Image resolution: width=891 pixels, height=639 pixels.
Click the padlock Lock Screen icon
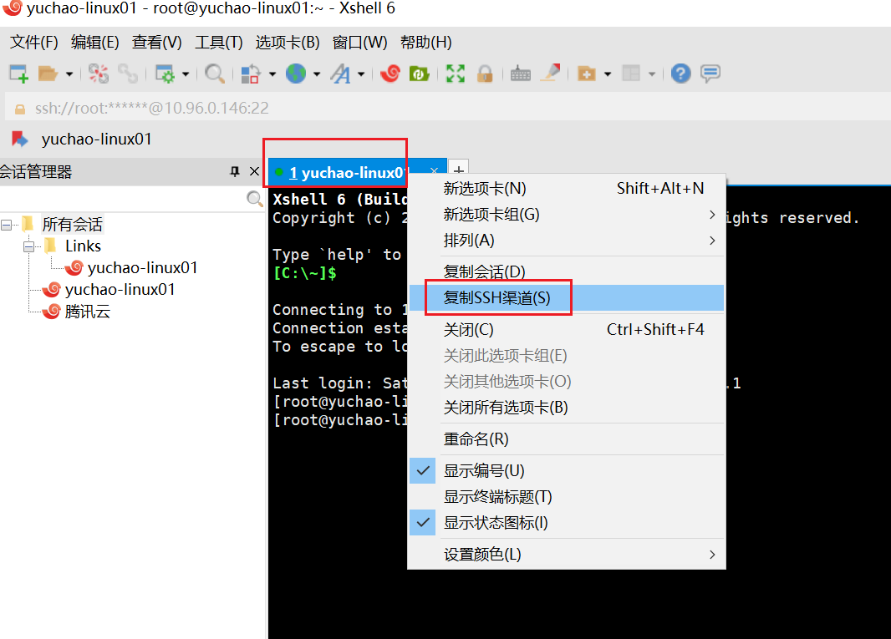coord(484,74)
